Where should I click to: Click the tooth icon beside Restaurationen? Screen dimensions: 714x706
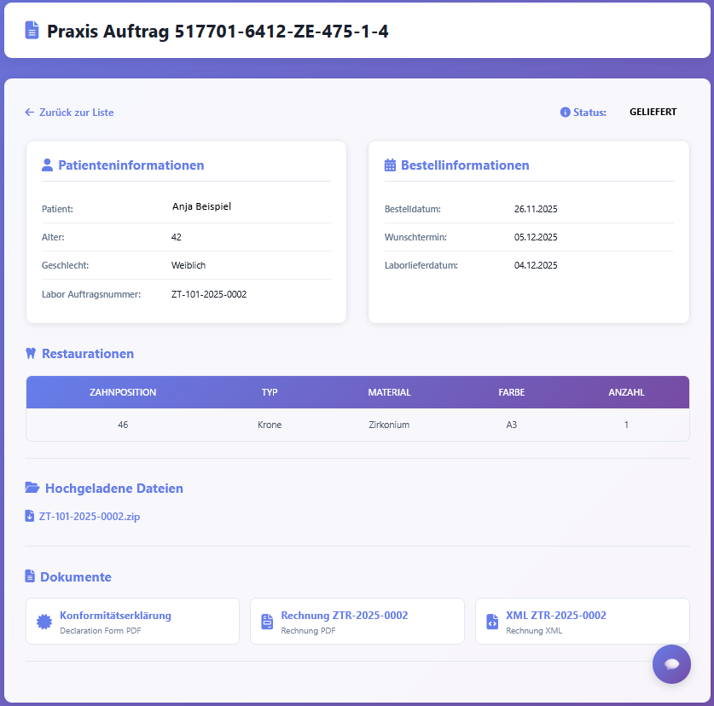[x=31, y=353]
